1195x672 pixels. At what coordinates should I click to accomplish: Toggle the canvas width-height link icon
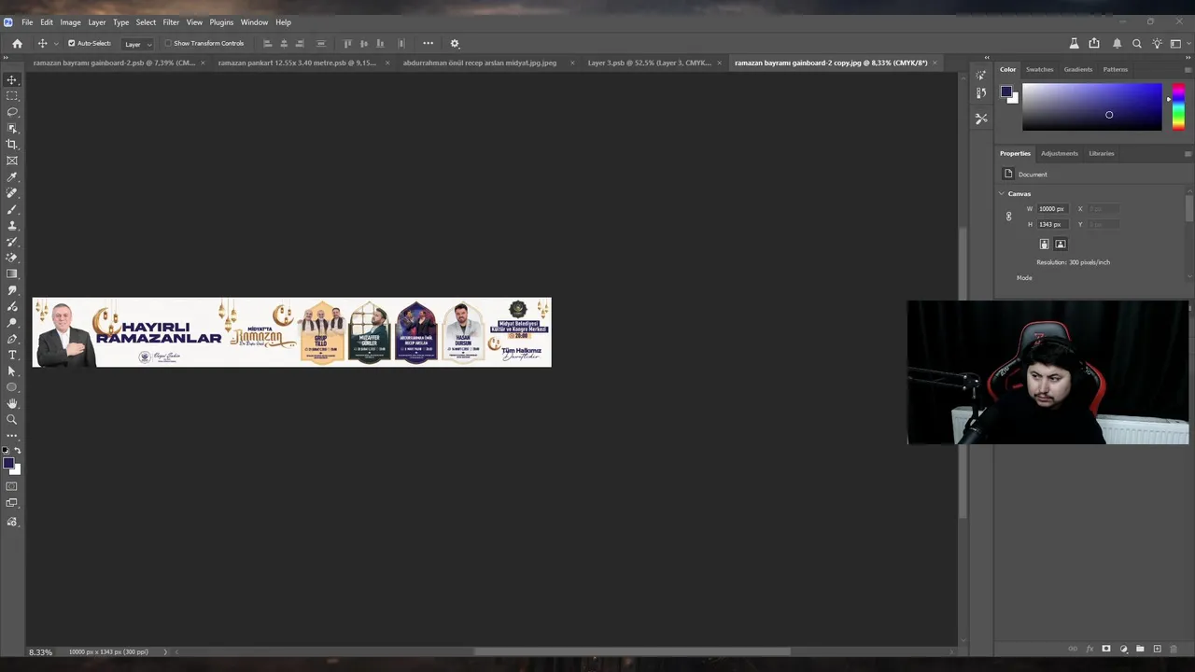point(1008,217)
